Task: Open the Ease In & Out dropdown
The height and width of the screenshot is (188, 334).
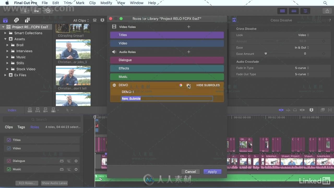Action: point(302,48)
